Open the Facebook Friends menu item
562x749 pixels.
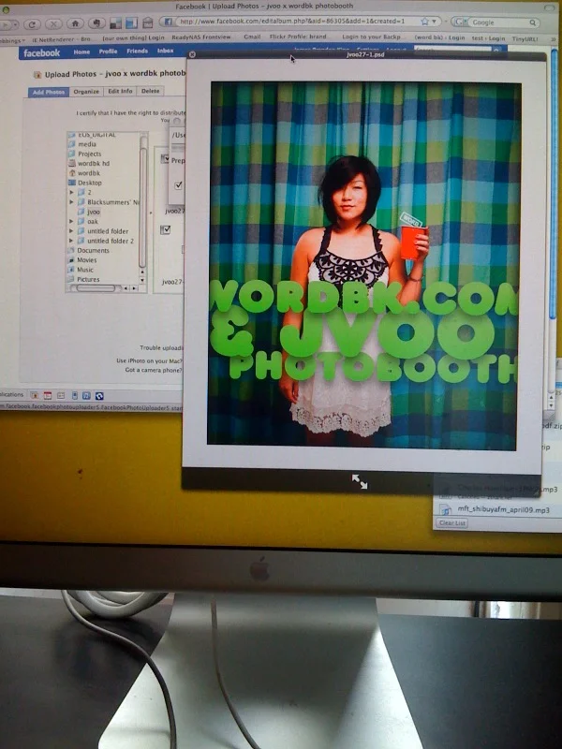click(137, 51)
